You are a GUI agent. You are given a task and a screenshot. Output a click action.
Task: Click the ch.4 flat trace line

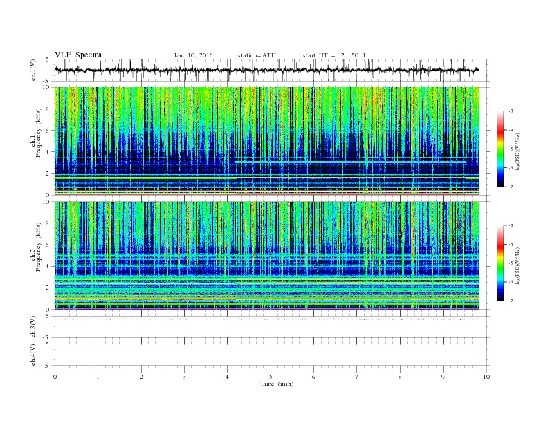267,355
